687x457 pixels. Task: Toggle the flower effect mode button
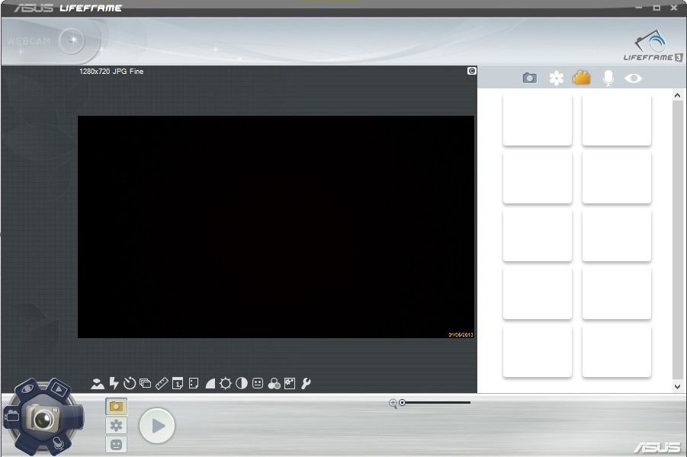(116, 425)
